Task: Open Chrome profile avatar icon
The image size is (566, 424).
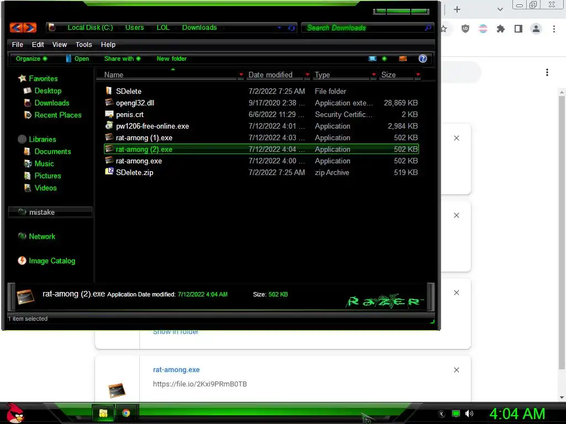Action: (x=536, y=29)
